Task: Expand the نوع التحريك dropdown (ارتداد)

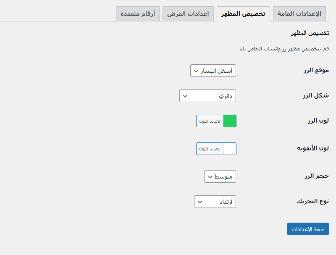Action: [215, 202]
